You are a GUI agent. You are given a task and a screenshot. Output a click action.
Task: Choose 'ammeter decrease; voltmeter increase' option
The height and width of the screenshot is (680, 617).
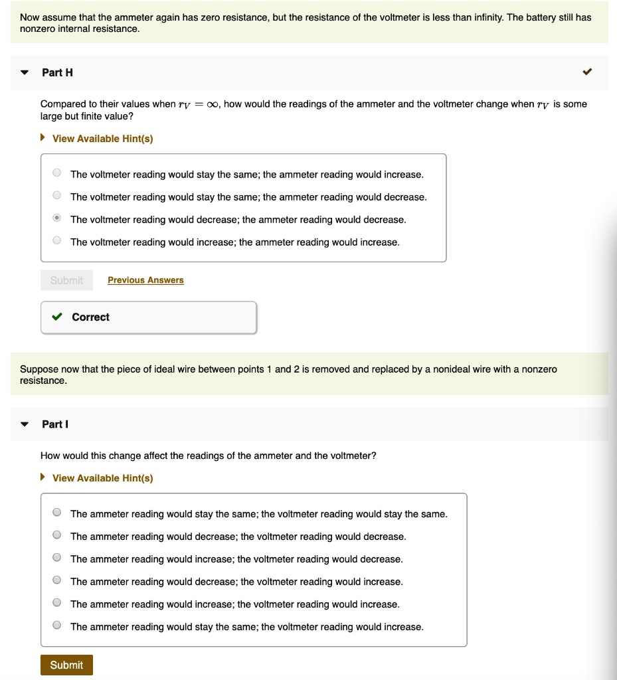pos(57,581)
